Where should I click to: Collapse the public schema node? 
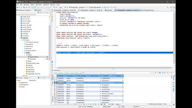23,53
